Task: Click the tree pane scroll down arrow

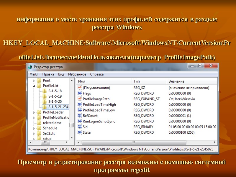Action: click(x=72, y=137)
